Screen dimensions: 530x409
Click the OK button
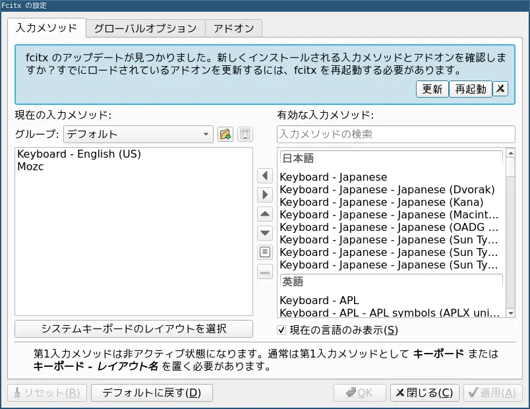pos(360,393)
